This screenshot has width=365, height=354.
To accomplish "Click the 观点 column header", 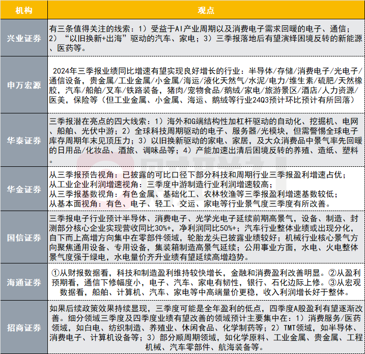I will (x=206, y=10).
